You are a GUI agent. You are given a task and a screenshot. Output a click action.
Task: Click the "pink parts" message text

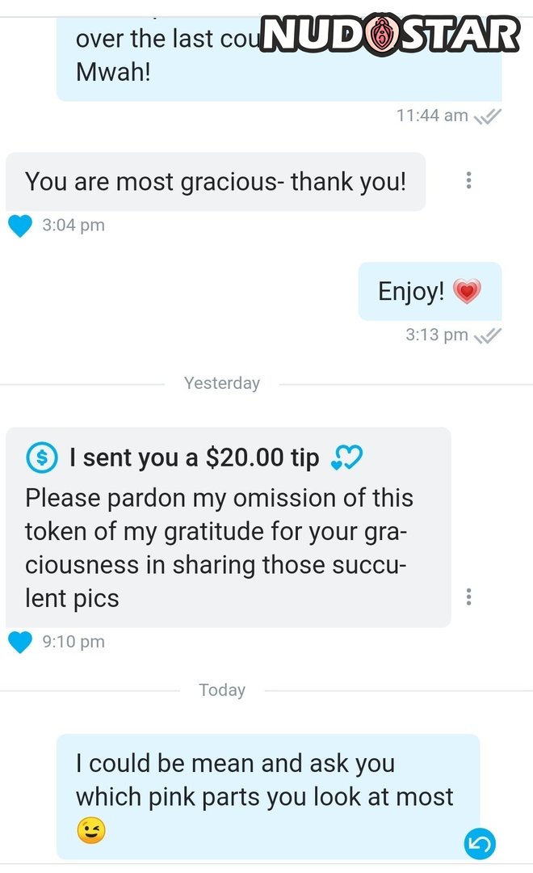click(264, 780)
